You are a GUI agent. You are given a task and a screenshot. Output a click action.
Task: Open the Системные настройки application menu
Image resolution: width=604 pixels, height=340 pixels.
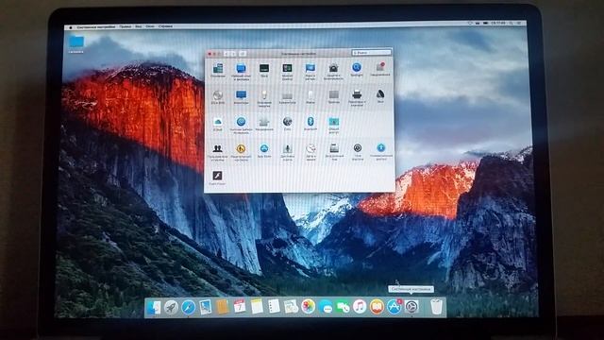click(96, 27)
